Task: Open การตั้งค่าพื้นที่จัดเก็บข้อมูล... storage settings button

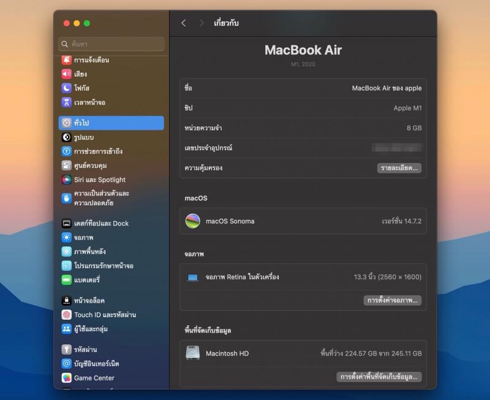Action: (379, 377)
